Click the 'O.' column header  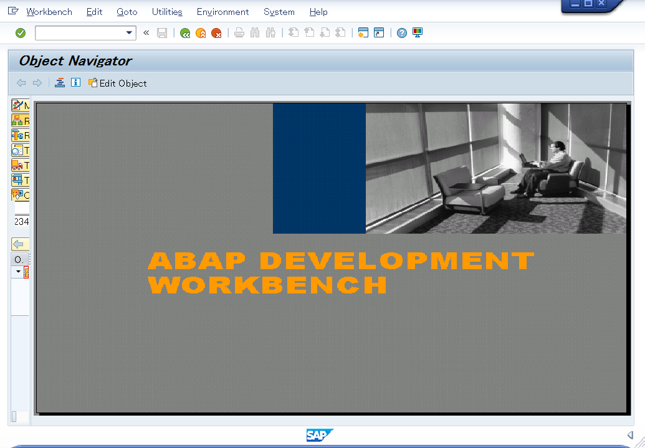(19, 260)
